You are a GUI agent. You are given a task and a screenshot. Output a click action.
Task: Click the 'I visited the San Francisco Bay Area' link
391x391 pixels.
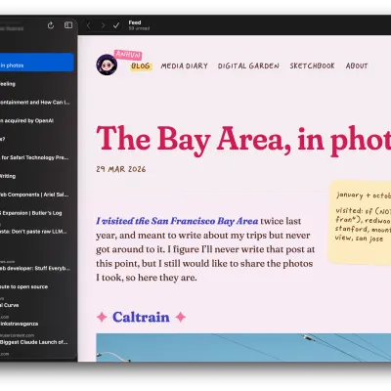[177, 221]
